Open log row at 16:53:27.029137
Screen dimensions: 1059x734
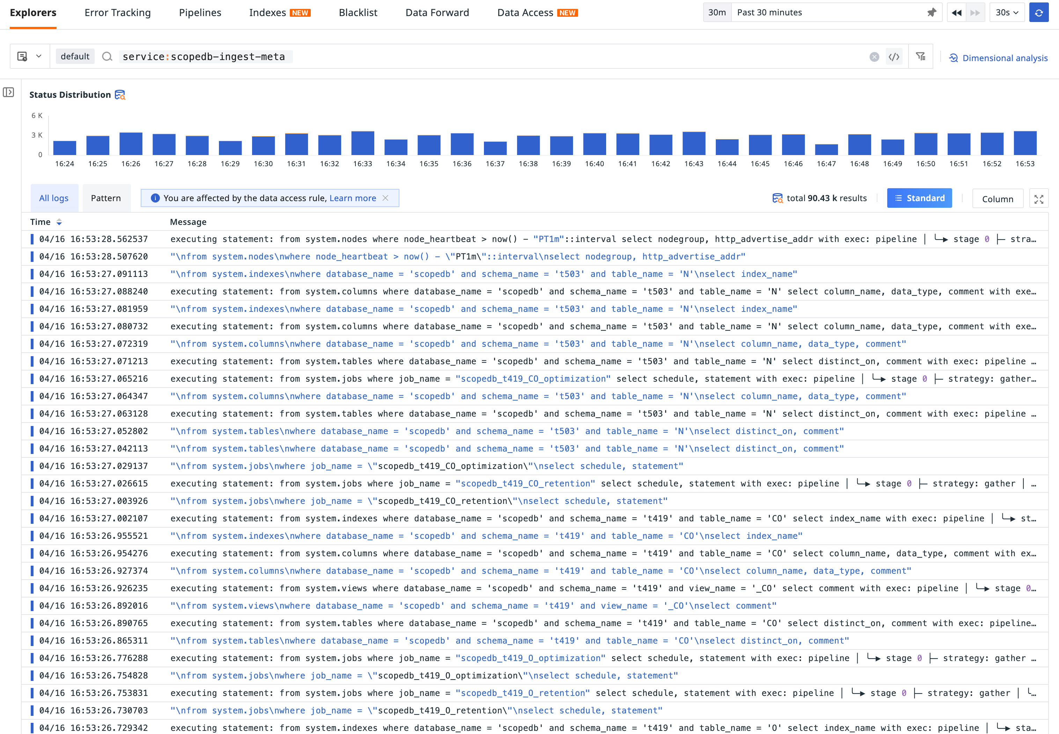(x=535, y=466)
